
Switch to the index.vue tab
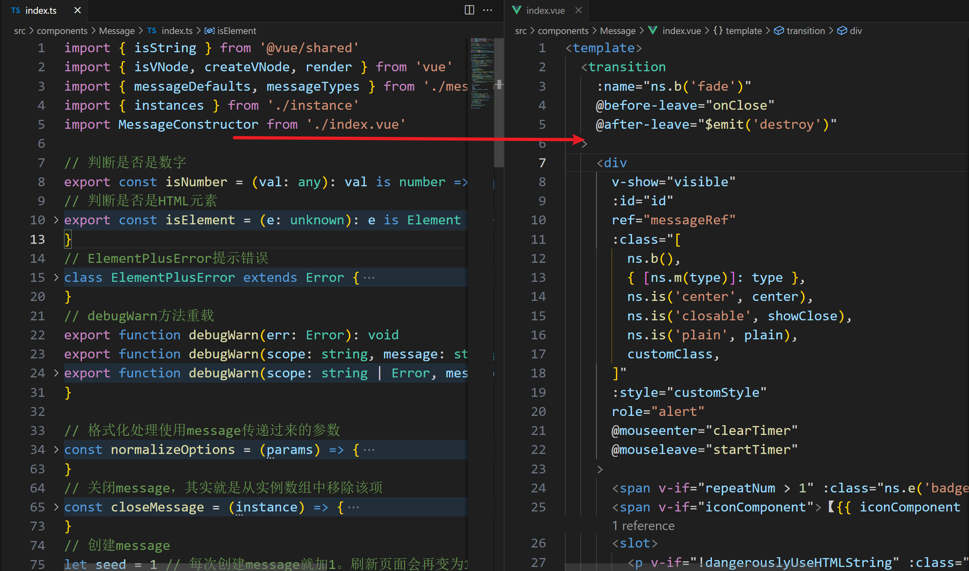pyautogui.click(x=545, y=10)
